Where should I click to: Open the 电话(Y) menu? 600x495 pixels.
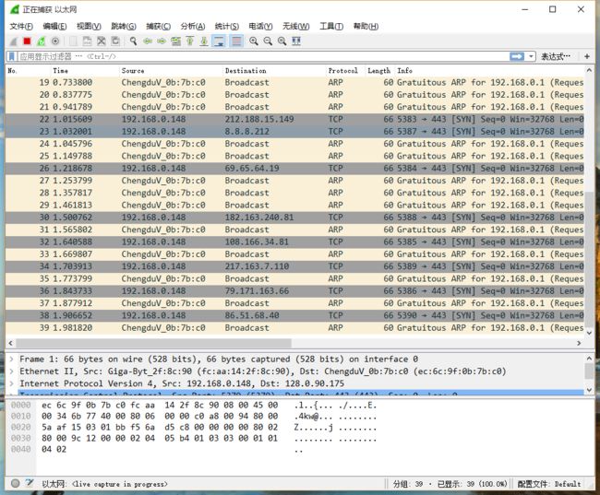point(260,27)
